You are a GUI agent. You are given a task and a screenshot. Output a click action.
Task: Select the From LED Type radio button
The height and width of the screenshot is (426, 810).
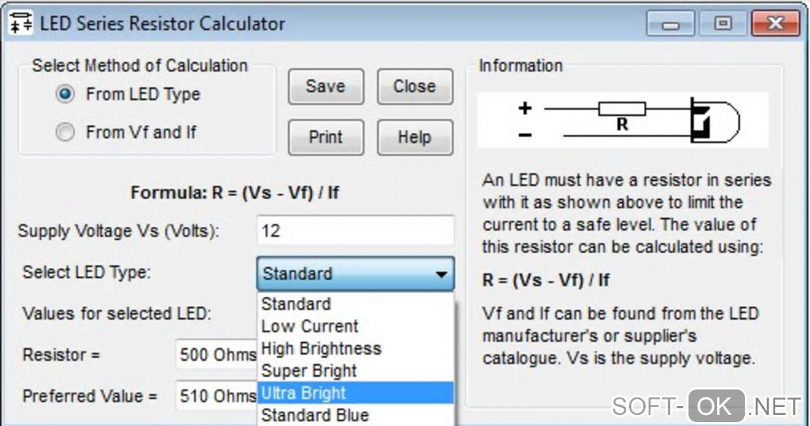tap(66, 94)
